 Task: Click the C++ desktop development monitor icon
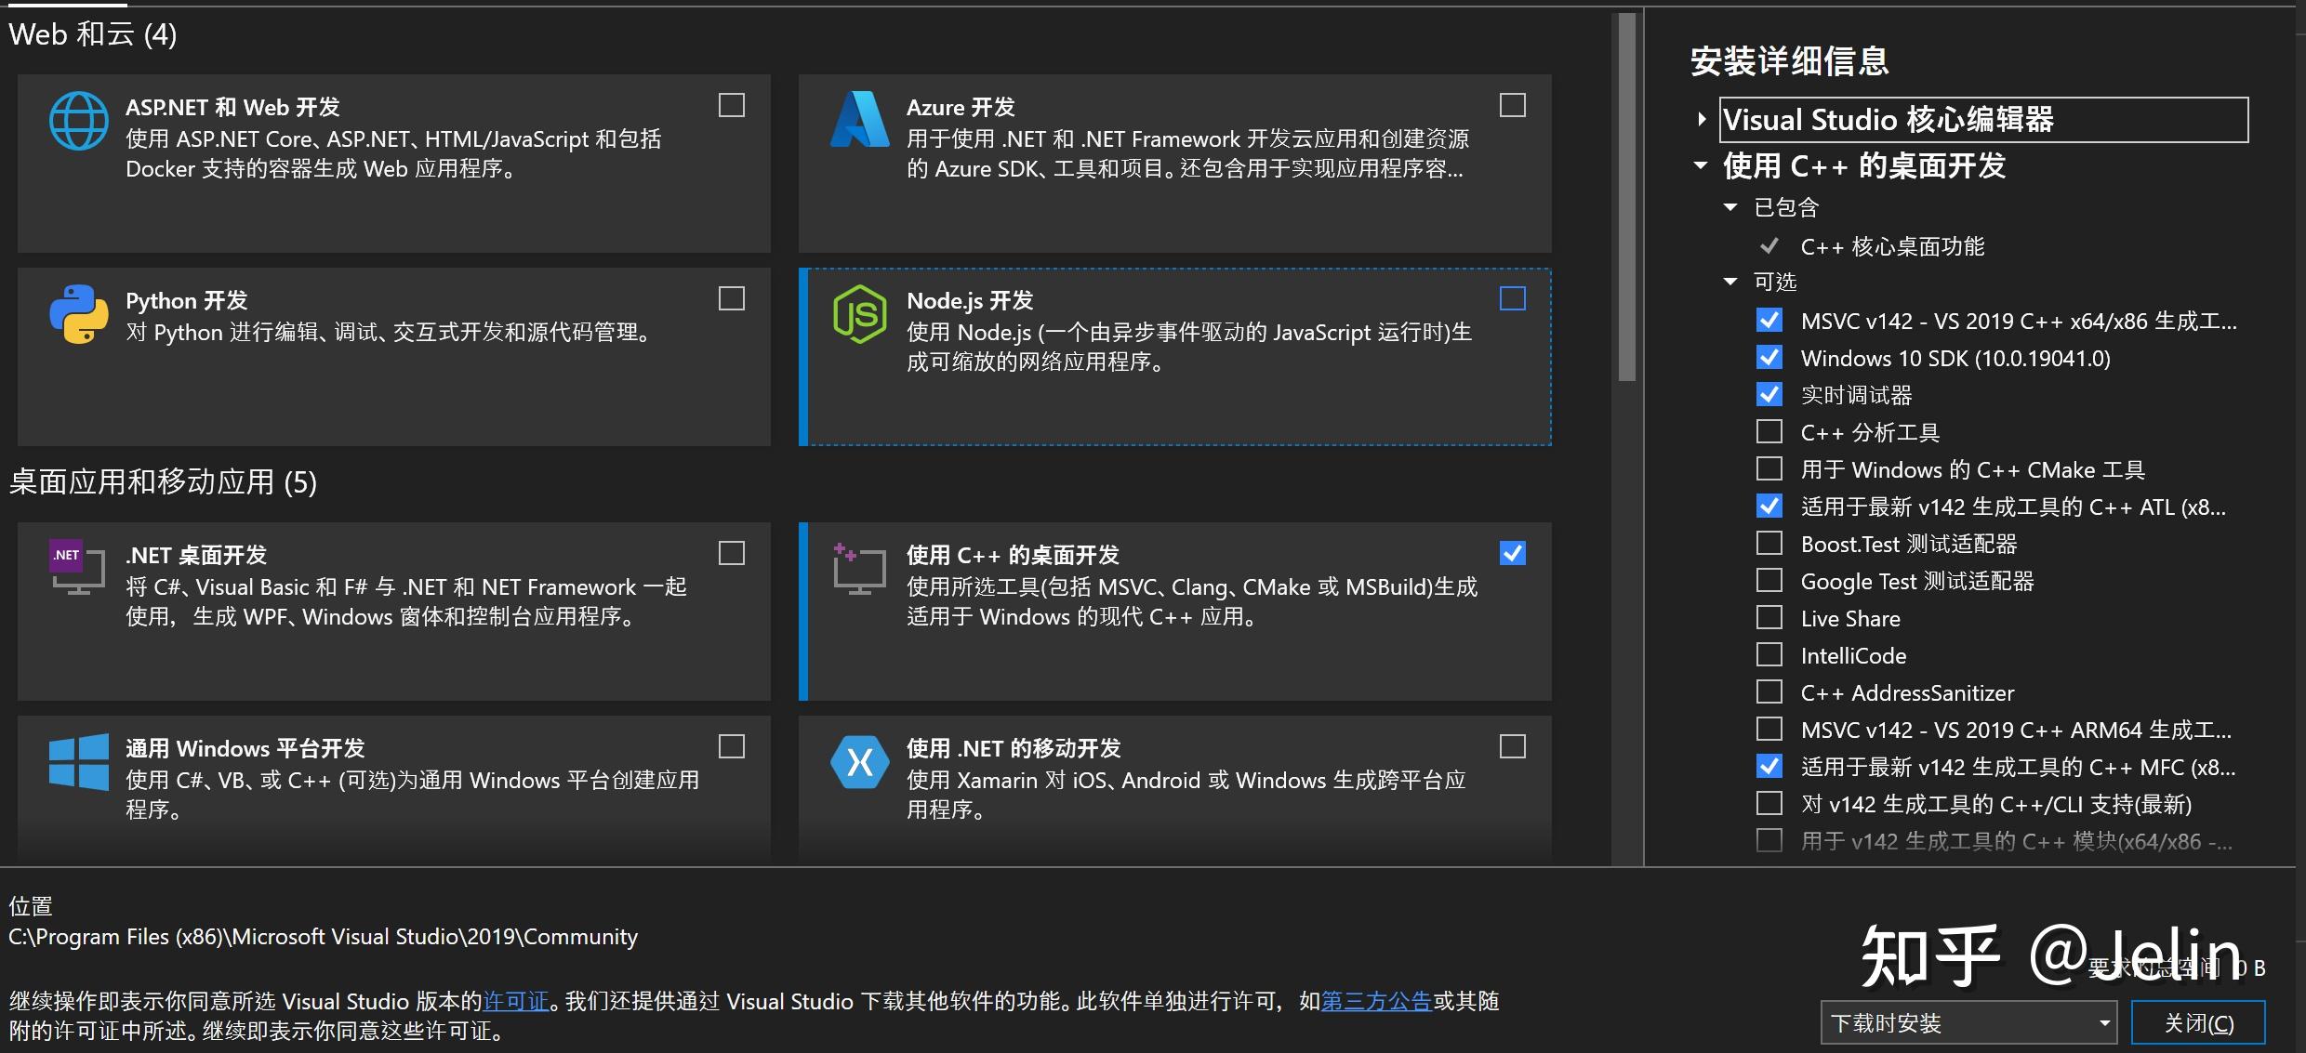click(859, 568)
